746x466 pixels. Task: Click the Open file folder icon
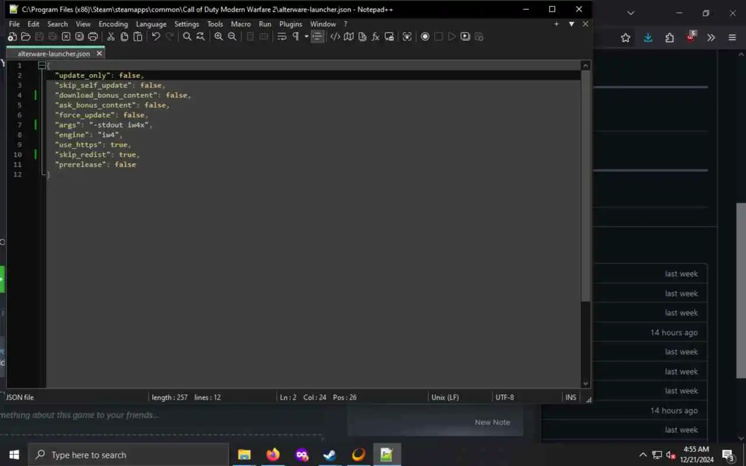[26, 37]
